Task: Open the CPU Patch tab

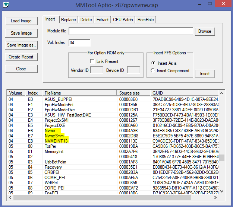Action: (x=123, y=20)
